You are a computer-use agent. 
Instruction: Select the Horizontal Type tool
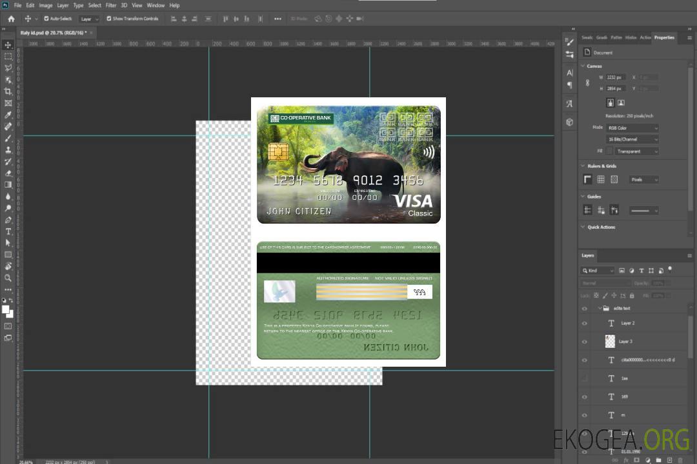click(x=8, y=231)
